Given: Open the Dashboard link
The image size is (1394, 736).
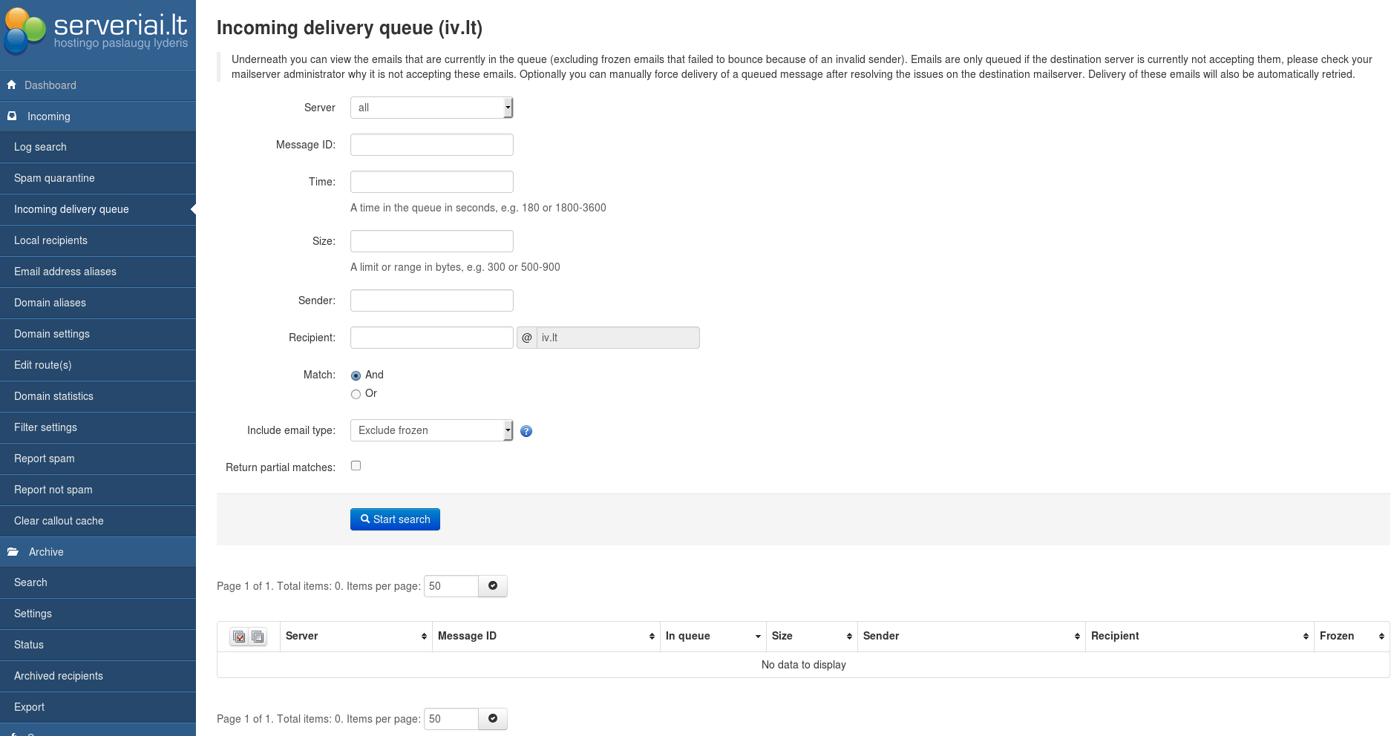Looking at the screenshot, I should coord(50,85).
